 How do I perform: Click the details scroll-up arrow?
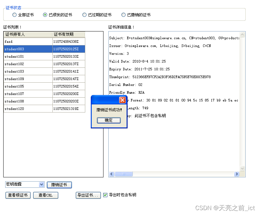point(242,35)
